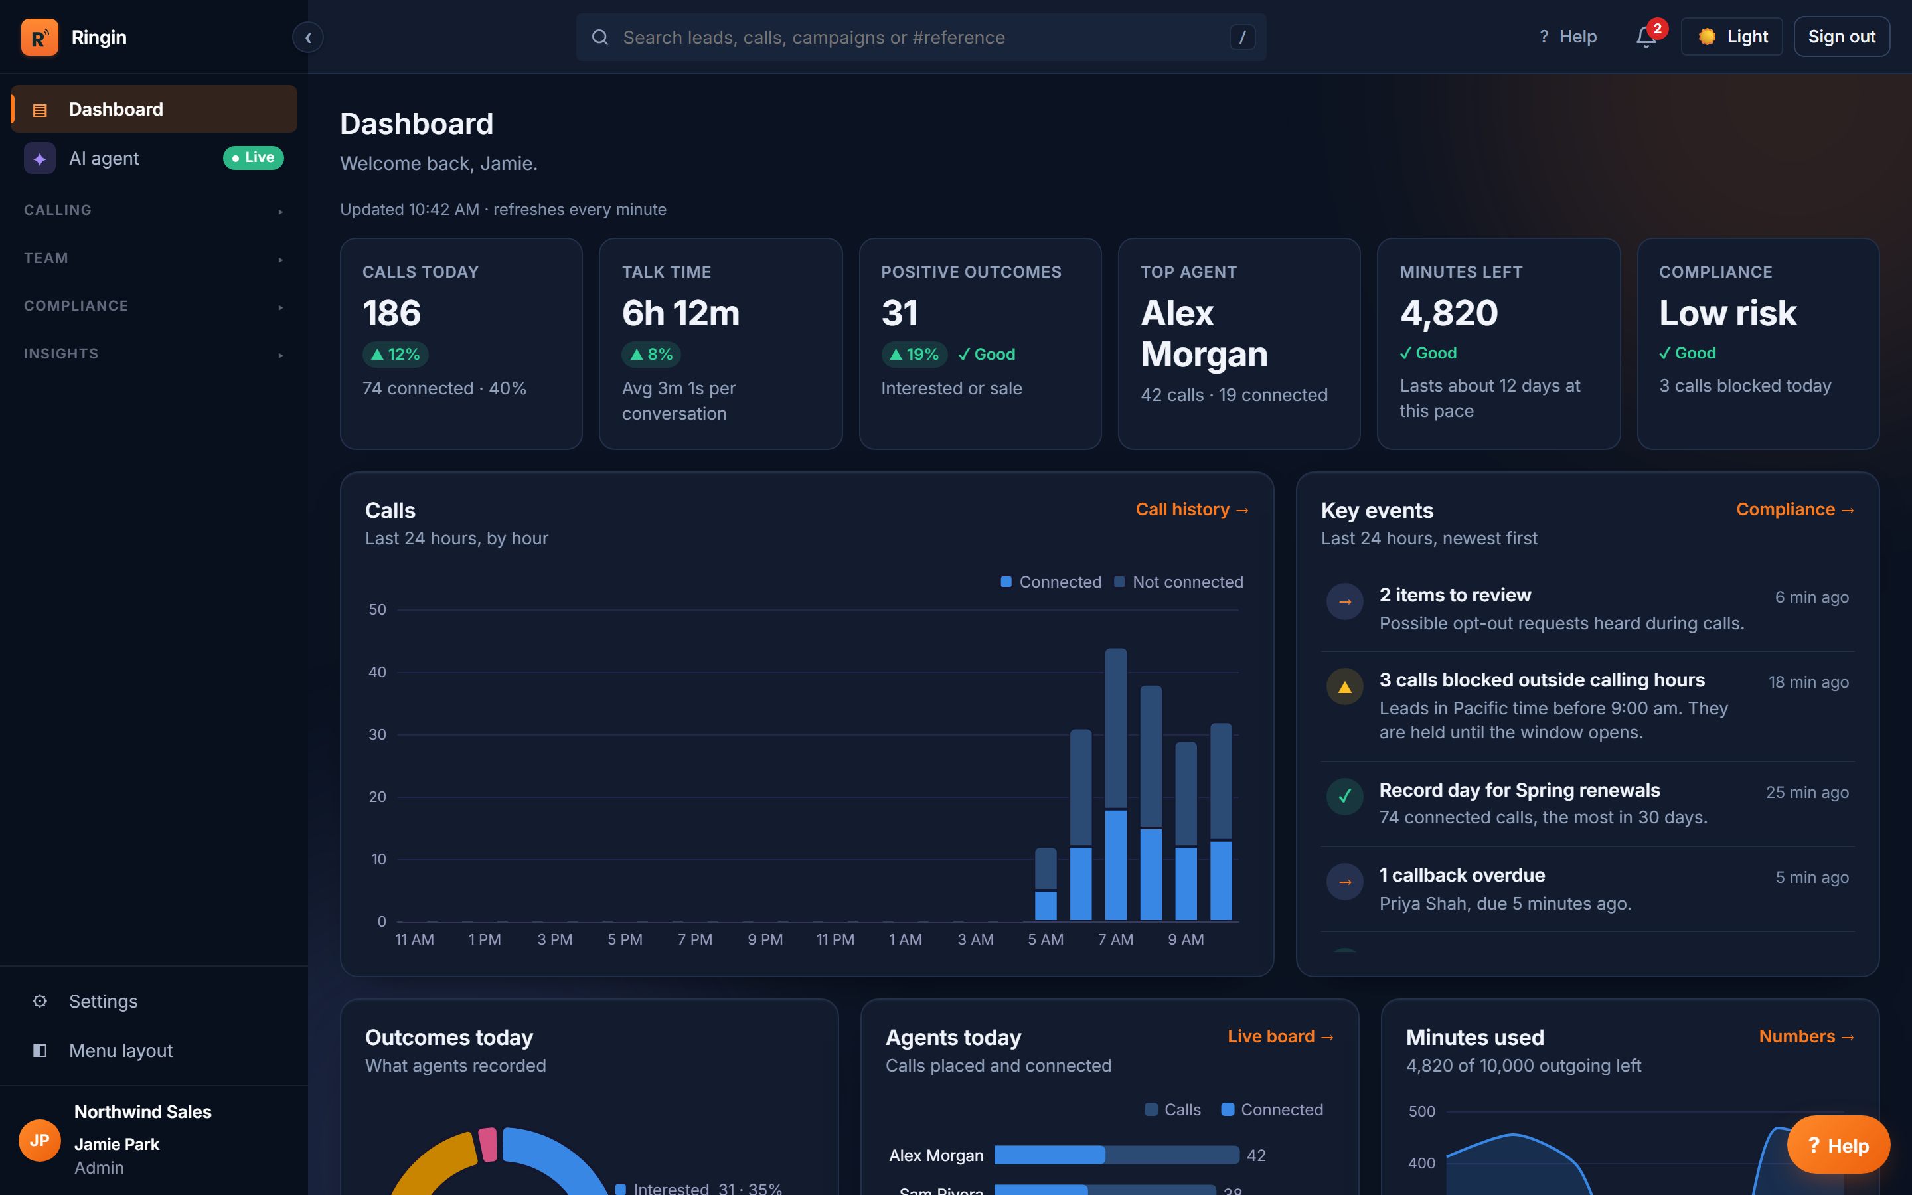Click the Live status badge on AI agent

pyautogui.click(x=253, y=158)
